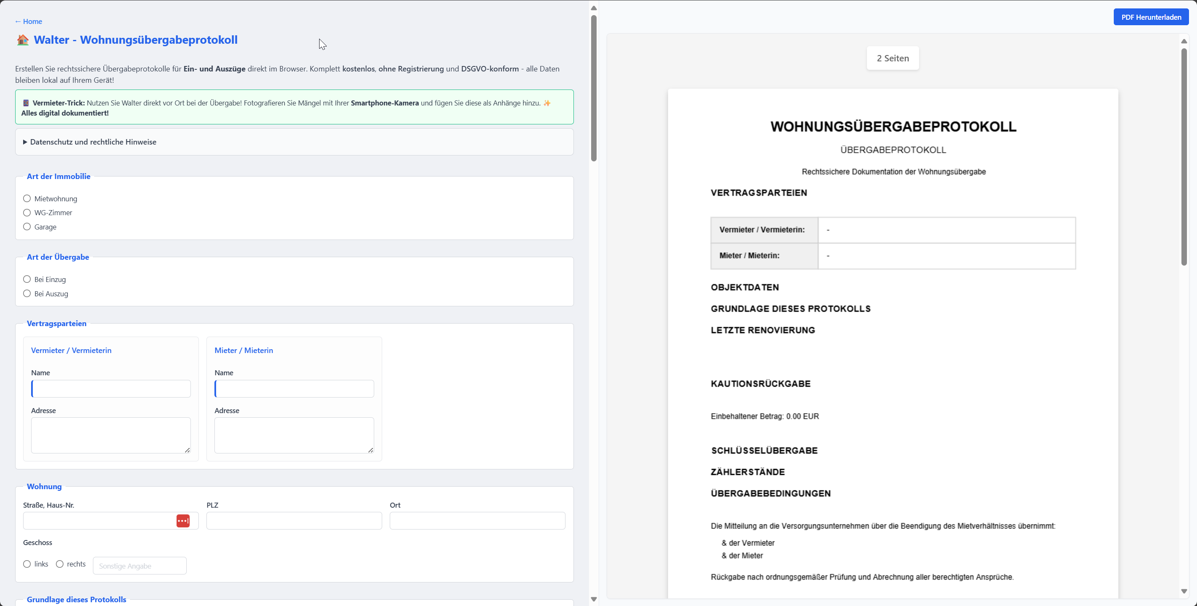
Task: Click the Art der Übergabe legend
Action: (x=58, y=257)
